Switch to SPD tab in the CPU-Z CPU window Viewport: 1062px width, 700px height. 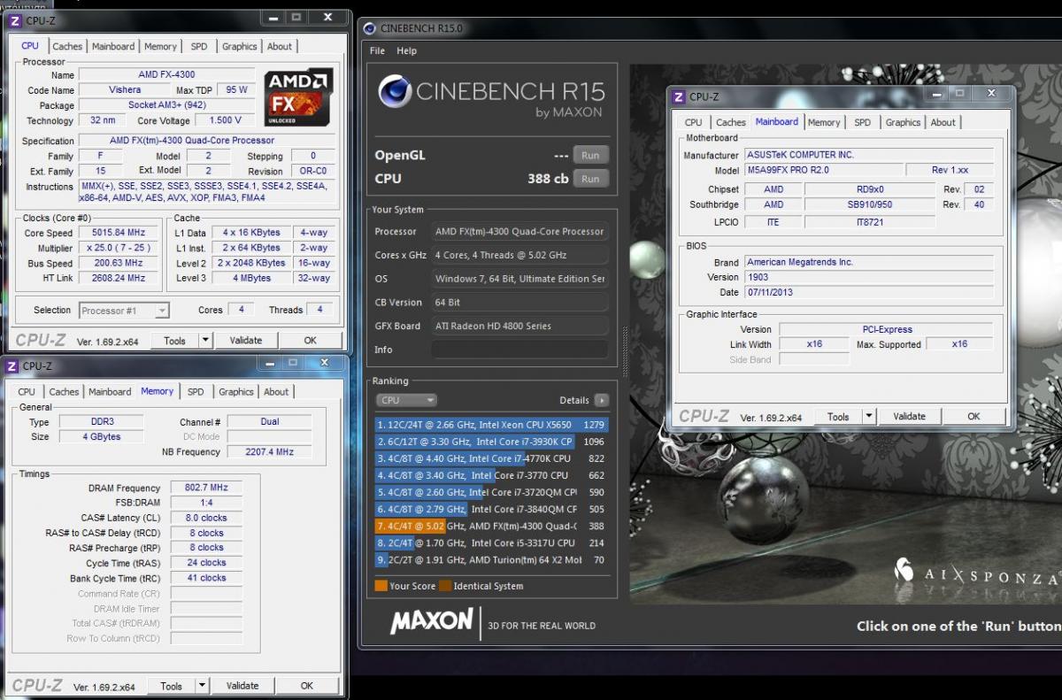click(199, 46)
